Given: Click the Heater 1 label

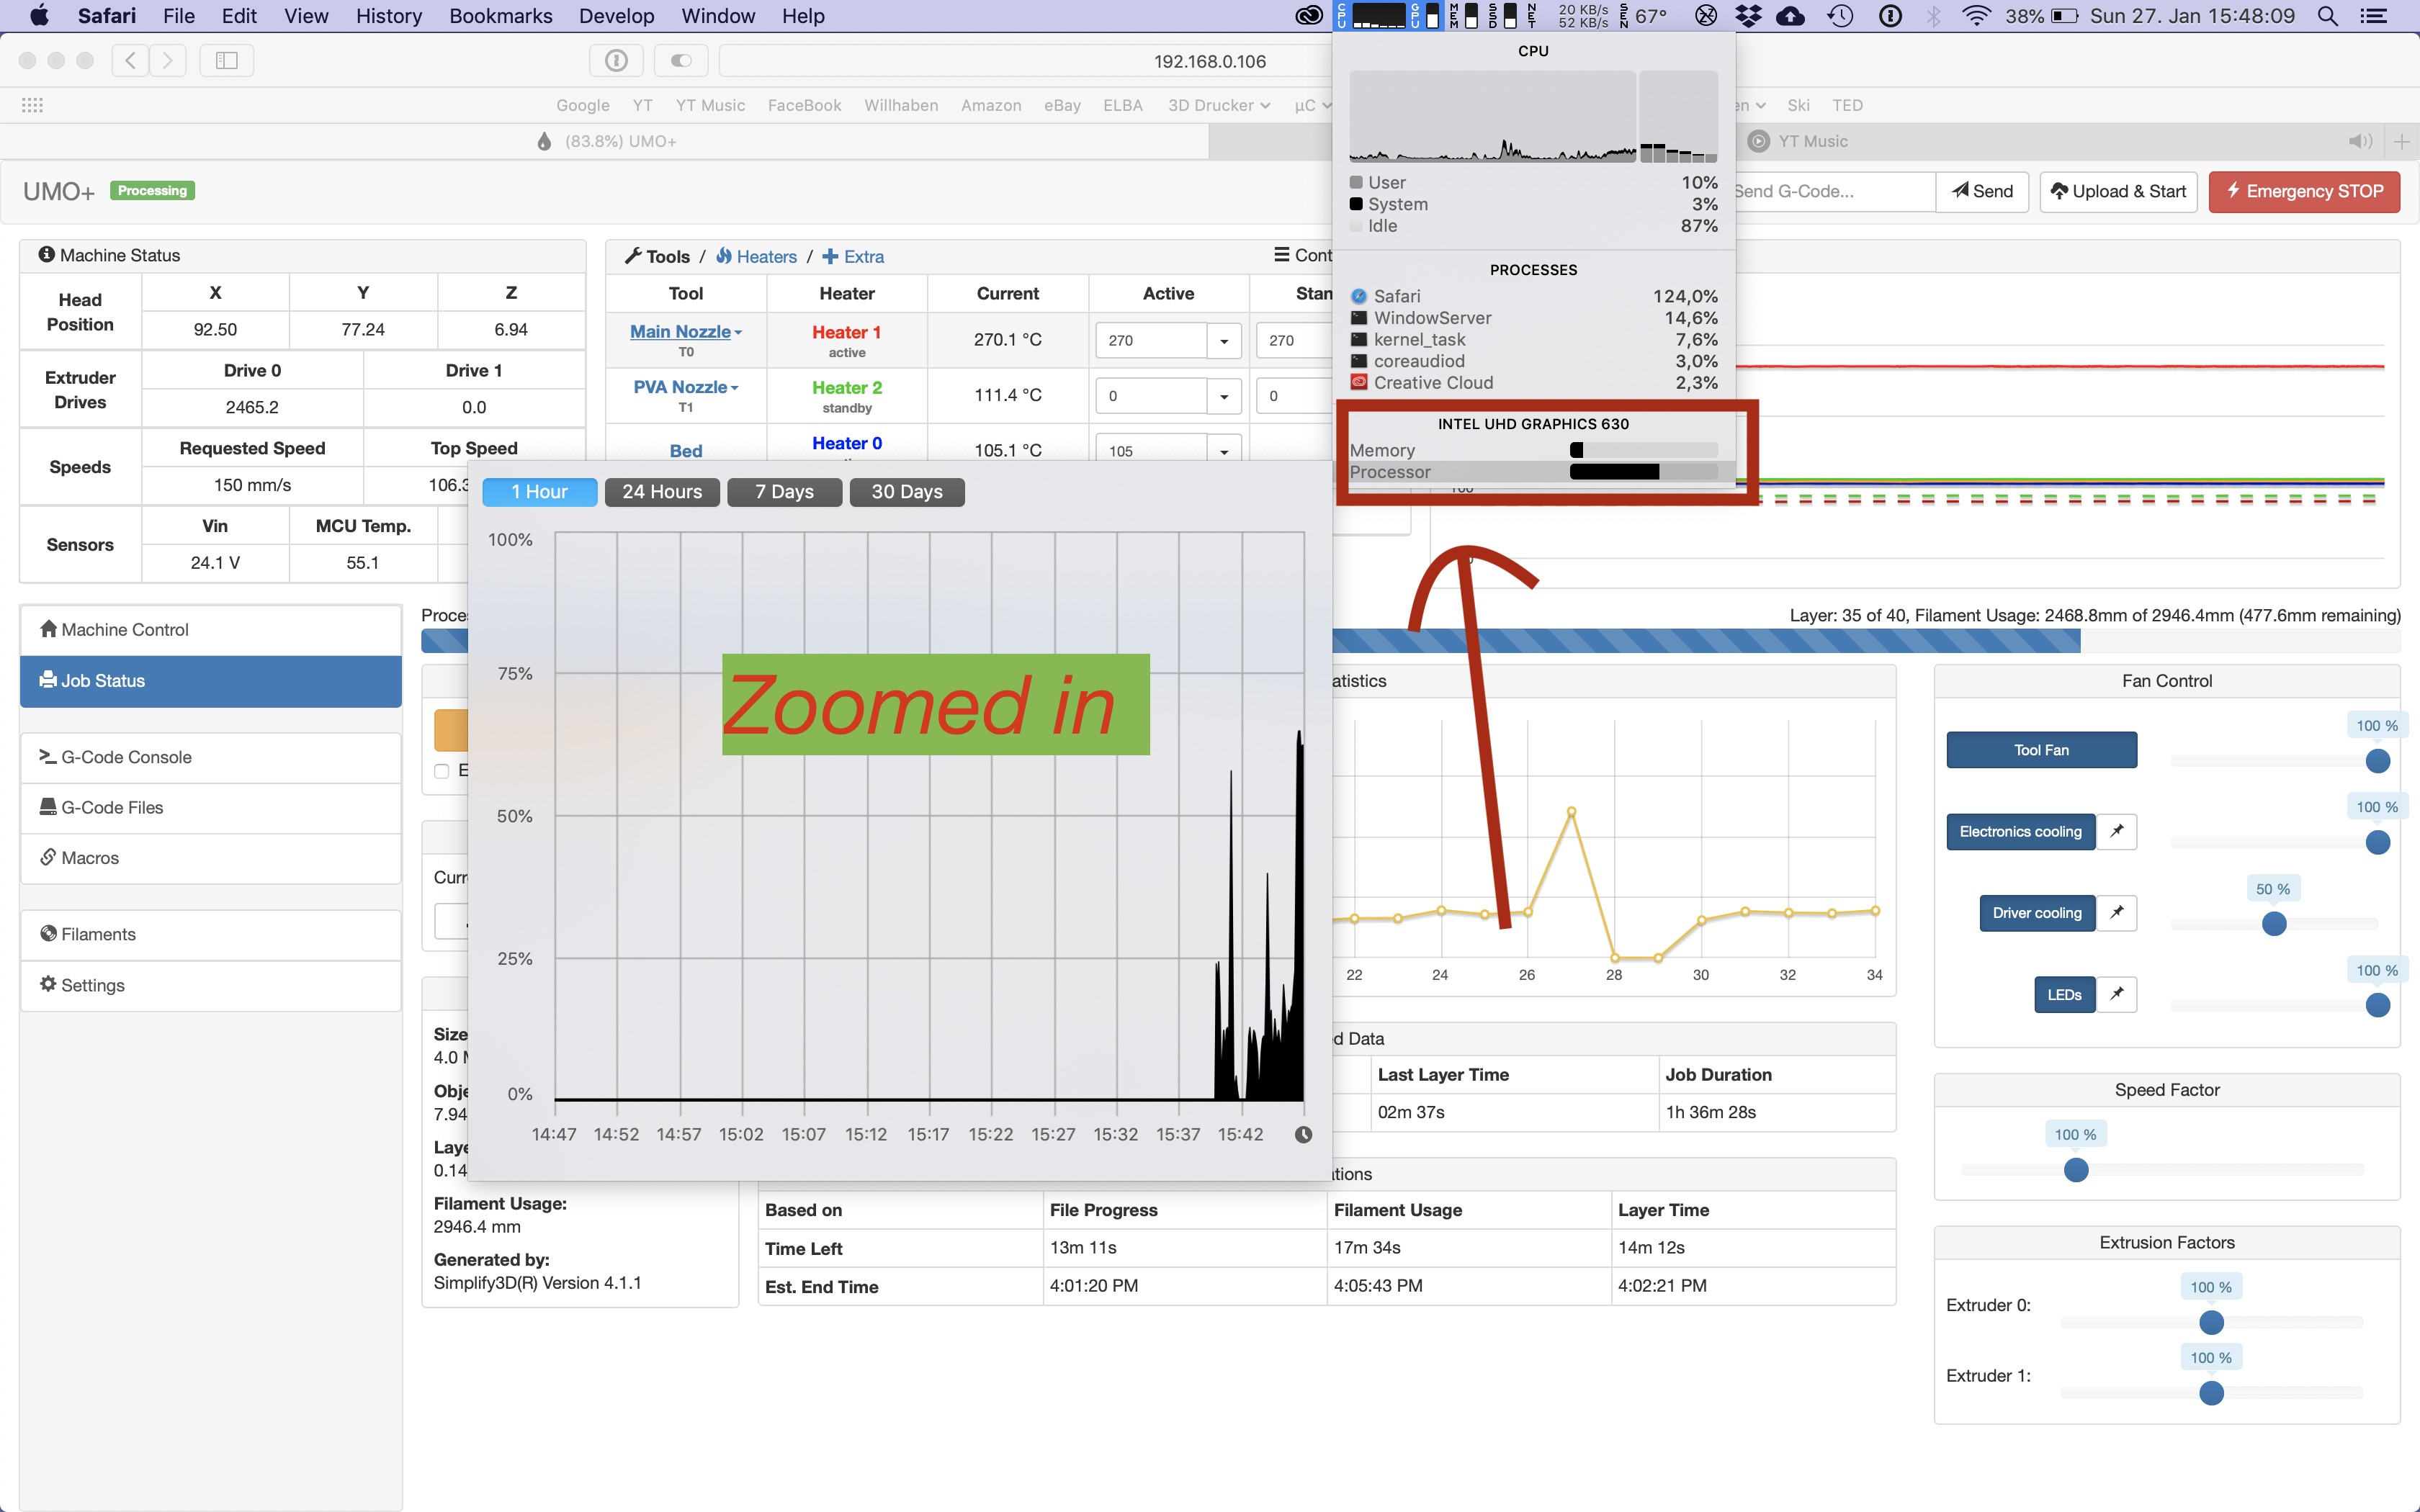Looking at the screenshot, I should point(846,332).
